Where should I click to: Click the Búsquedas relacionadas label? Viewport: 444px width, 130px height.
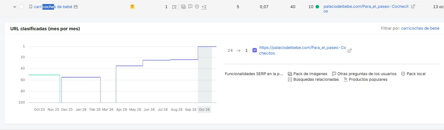point(316,79)
